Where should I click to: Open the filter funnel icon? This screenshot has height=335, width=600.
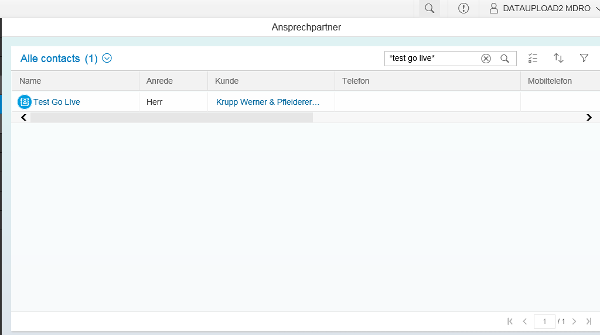pos(584,58)
